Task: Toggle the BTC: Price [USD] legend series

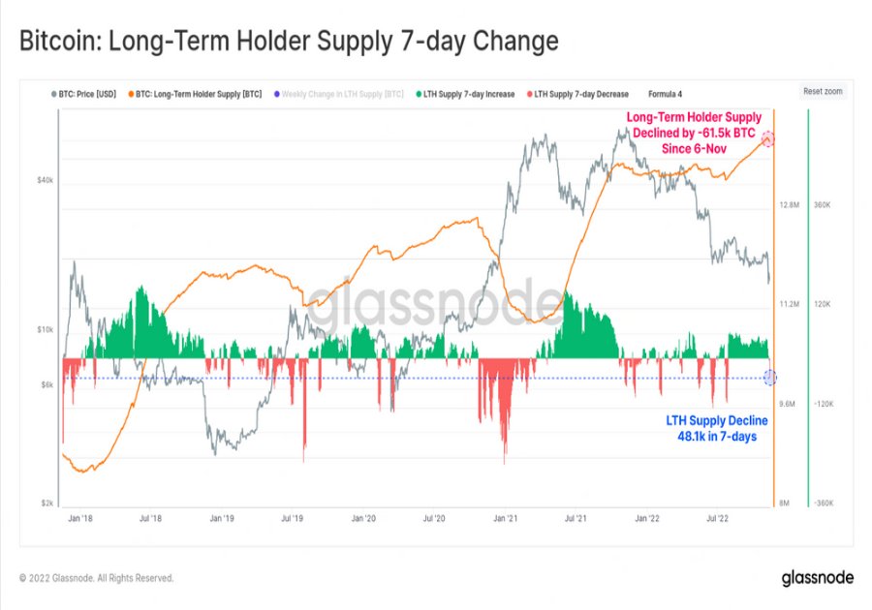Action: [x=84, y=95]
